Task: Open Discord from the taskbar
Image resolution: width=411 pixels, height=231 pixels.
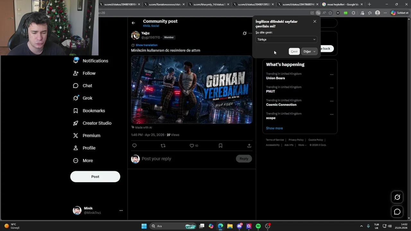Action: [240, 226]
